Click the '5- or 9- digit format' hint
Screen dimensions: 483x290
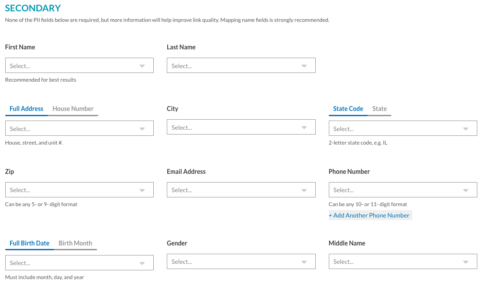41,204
